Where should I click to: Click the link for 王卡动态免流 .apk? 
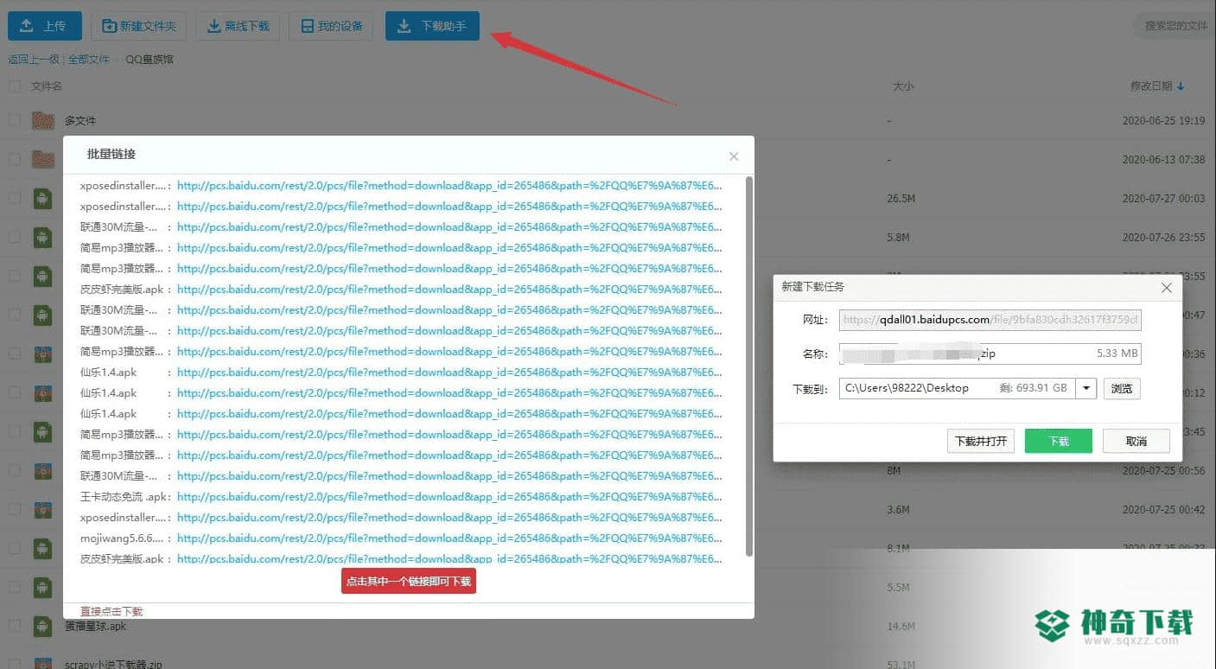(x=449, y=497)
